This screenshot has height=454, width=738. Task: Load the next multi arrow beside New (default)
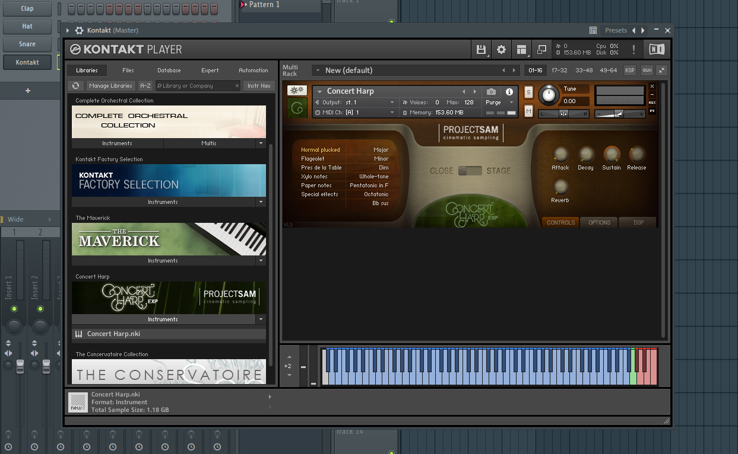coord(514,70)
